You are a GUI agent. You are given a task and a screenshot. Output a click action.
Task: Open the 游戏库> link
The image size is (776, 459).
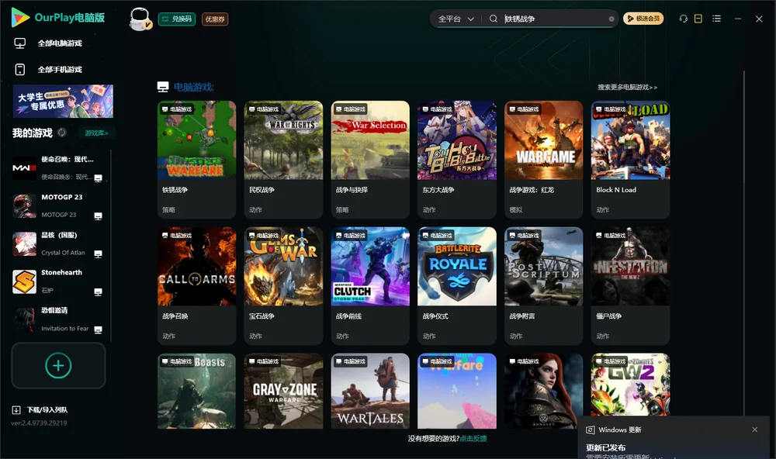[96, 133]
